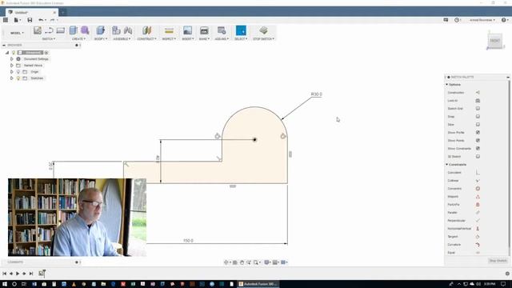Go to the timeline start
The width and height of the screenshot is (512, 288).
coord(5,274)
